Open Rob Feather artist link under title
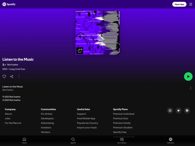This screenshot has height=146, width=195. pyautogui.click(x=13, y=65)
